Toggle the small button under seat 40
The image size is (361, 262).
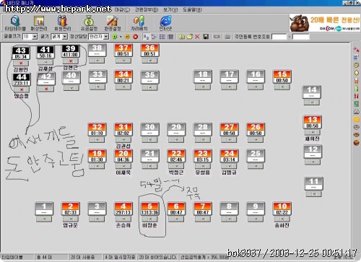71,88
